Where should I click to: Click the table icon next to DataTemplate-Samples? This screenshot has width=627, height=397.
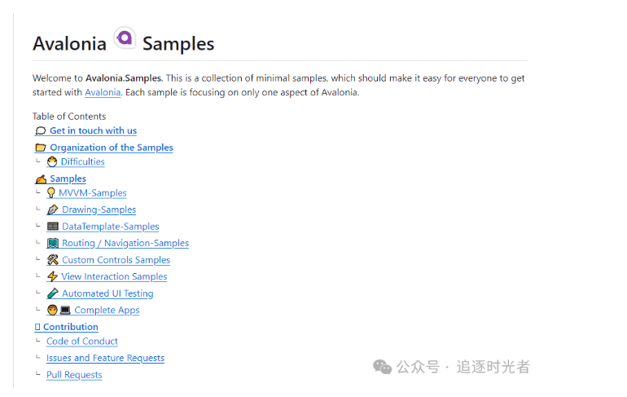click(x=53, y=227)
